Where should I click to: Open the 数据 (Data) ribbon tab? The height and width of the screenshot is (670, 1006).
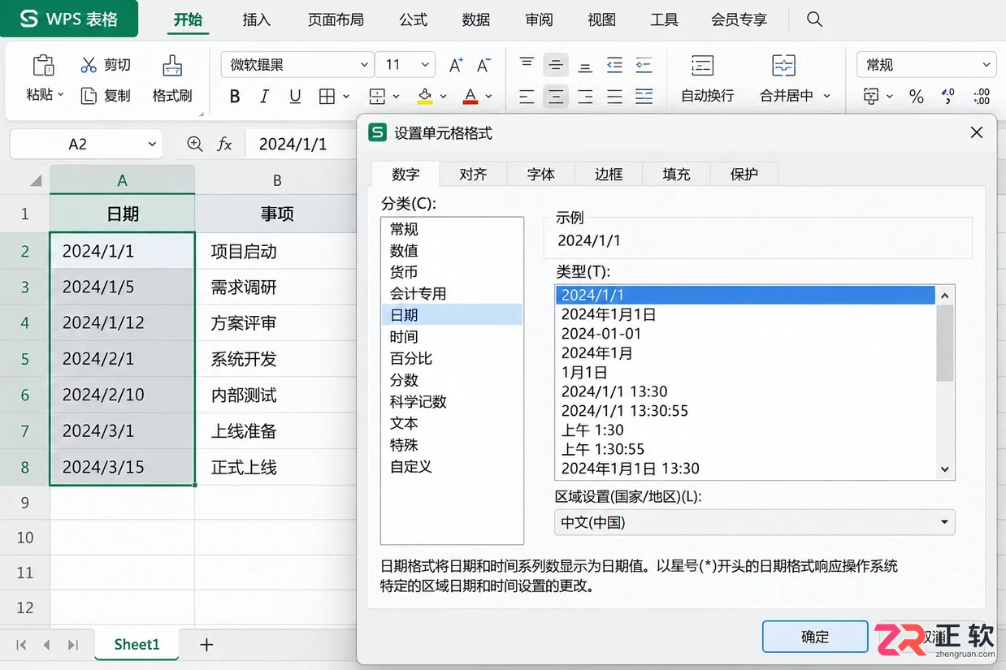coord(476,19)
